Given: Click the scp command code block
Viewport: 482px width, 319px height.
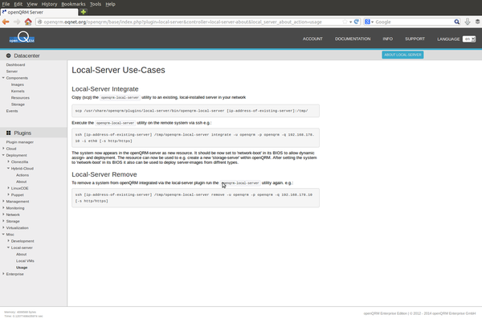Looking at the screenshot, I should tap(195, 111).
